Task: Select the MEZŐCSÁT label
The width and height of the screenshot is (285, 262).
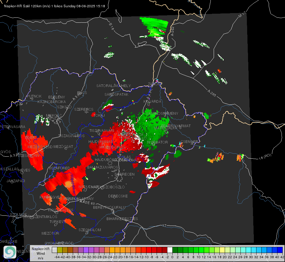Action: (63, 146)
